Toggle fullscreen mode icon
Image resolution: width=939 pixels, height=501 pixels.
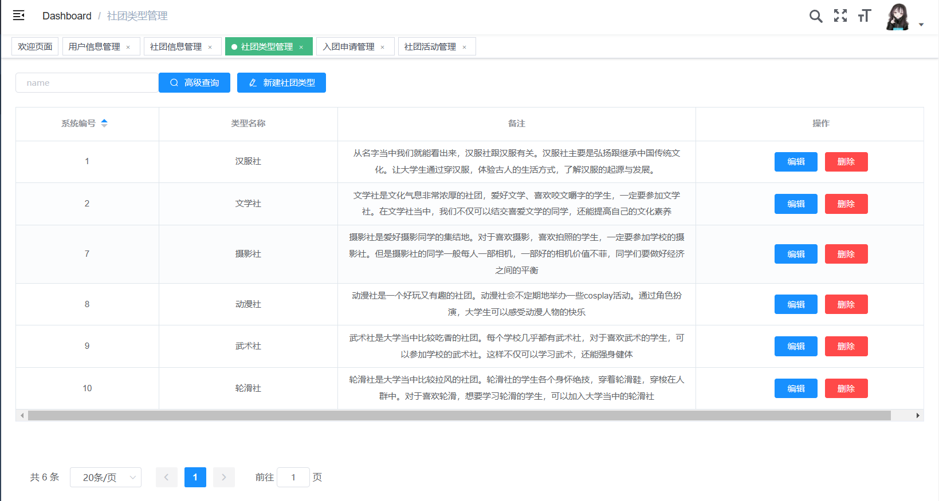tap(840, 16)
